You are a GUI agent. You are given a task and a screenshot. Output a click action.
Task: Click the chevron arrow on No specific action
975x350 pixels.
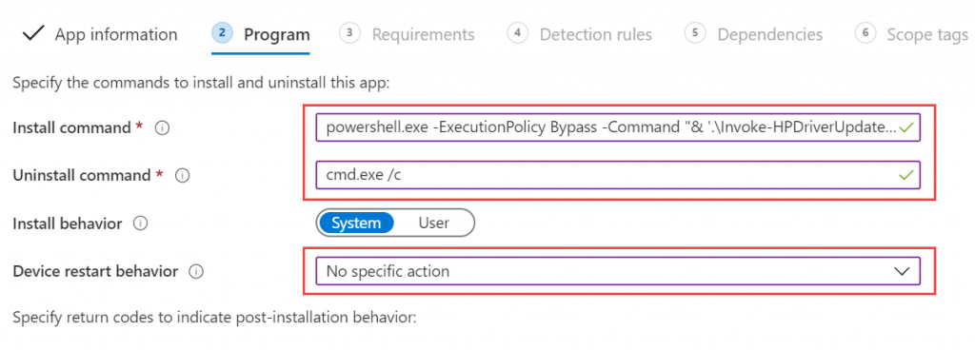click(901, 271)
